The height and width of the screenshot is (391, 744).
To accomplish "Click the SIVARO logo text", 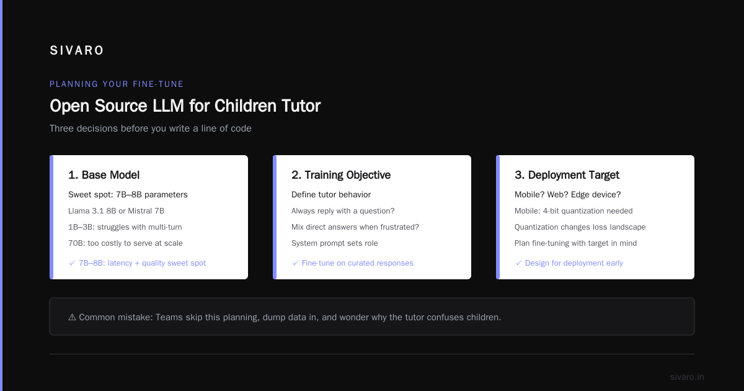I will pos(77,51).
